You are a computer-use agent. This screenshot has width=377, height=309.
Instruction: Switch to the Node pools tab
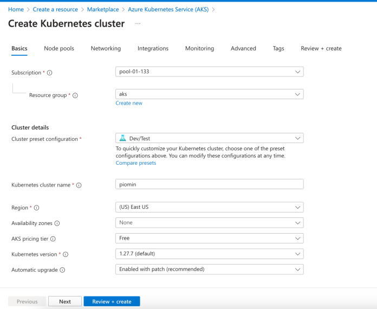(x=59, y=48)
